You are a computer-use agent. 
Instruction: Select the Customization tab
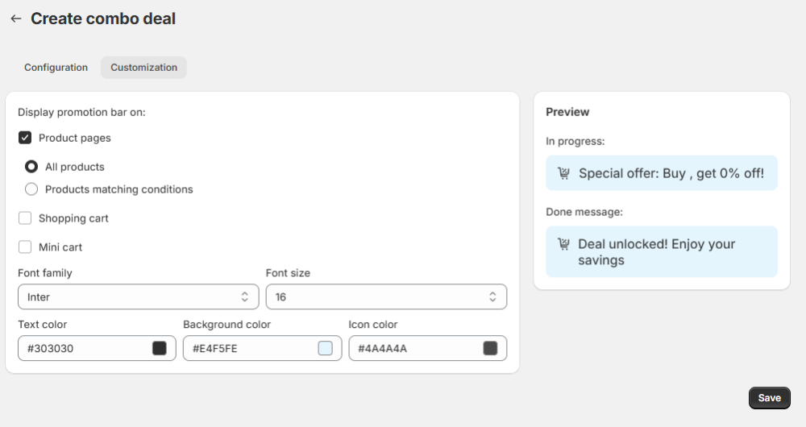point(143,68)
